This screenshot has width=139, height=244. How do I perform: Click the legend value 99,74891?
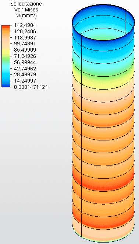coord(25,44)
